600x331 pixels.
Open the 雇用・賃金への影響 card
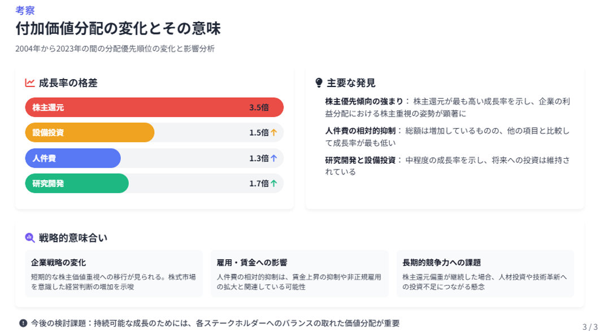pos(299,274)
